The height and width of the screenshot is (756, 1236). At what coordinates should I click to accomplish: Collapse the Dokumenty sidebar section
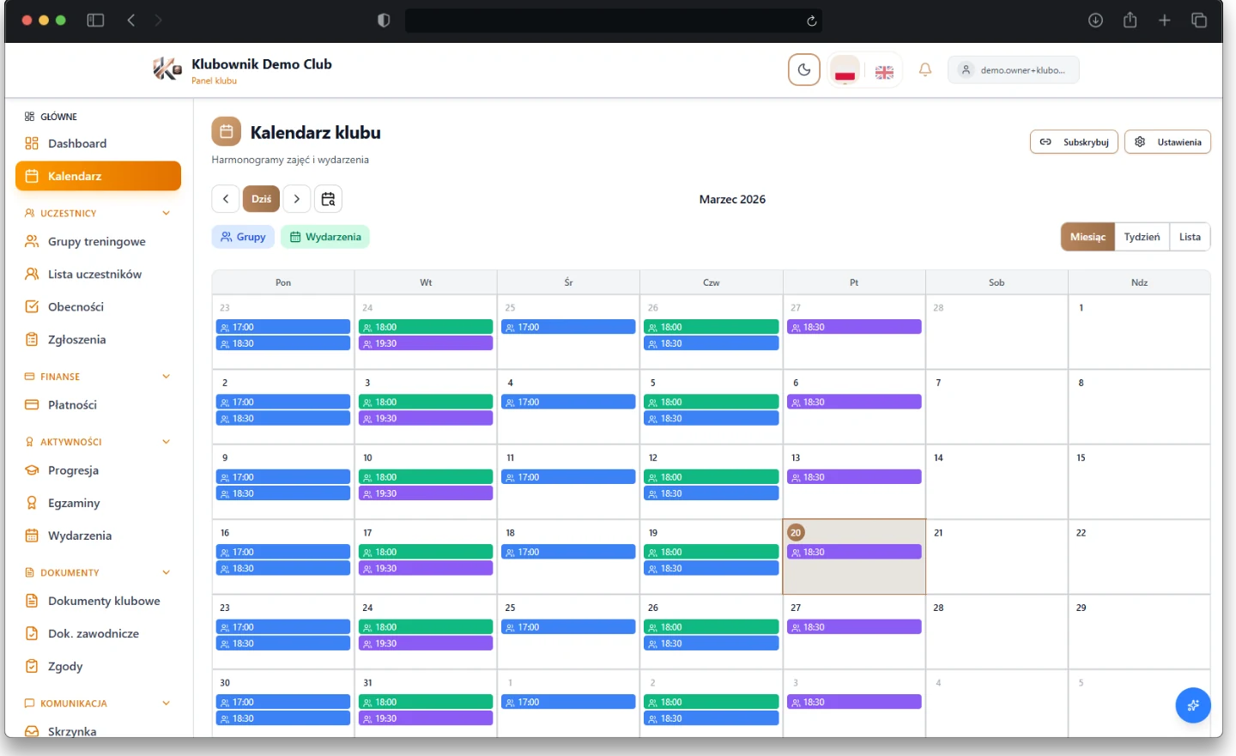(166, 572)
